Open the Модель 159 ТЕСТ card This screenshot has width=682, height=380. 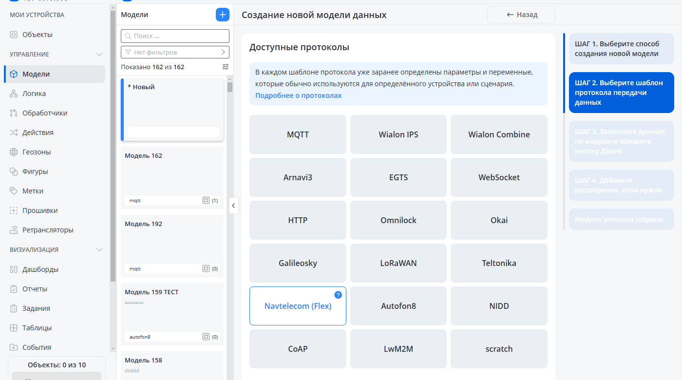click(172, 314)
